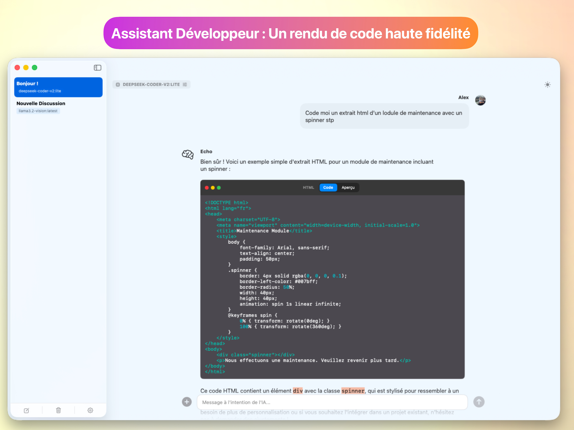Click Alex's avatar picture

pos(480,100)
